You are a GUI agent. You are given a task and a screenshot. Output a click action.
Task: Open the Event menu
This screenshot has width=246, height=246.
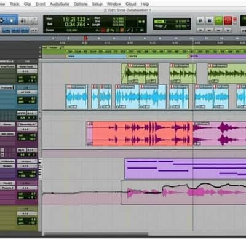(x=40, y=4)
